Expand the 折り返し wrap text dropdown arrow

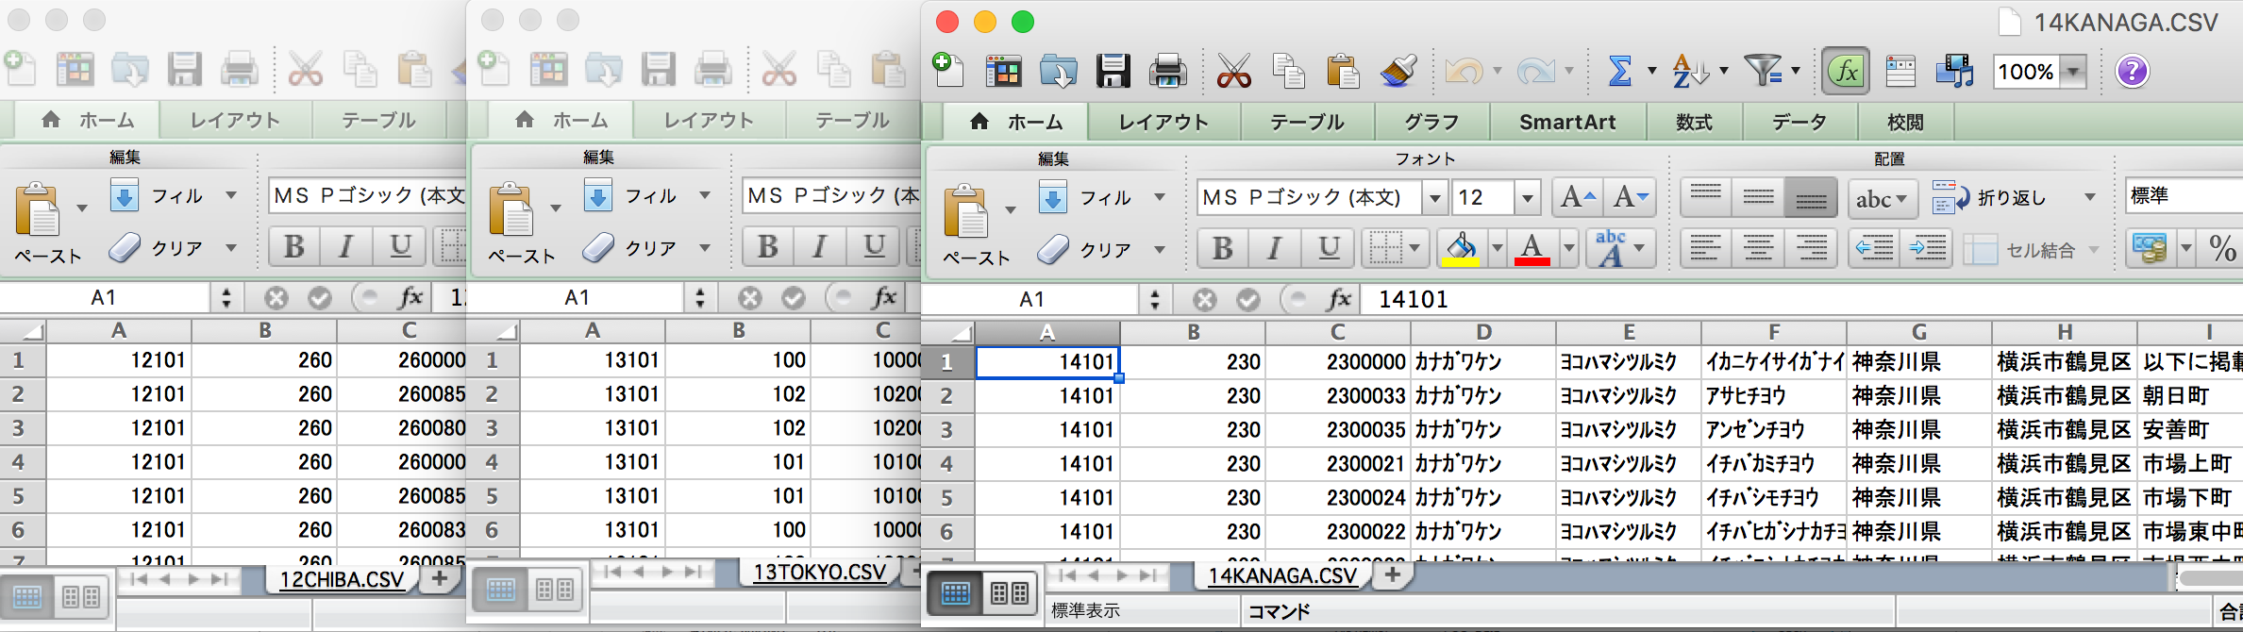coord(2090,197)
